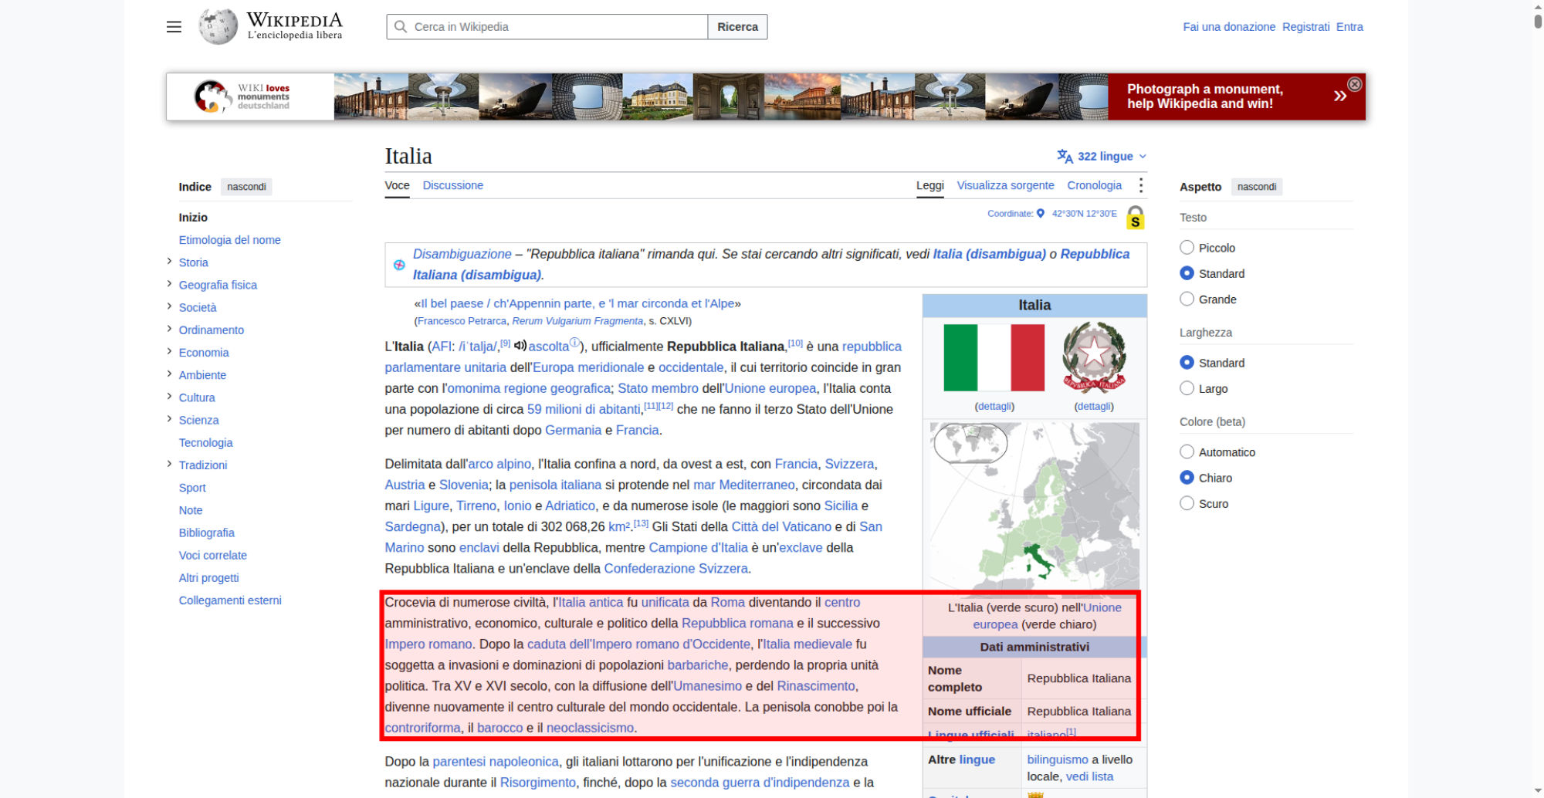Switch to the Discussione tab
Viewport: 1544px width, 798px height.
pyautogui.click(x=452, y=185)
